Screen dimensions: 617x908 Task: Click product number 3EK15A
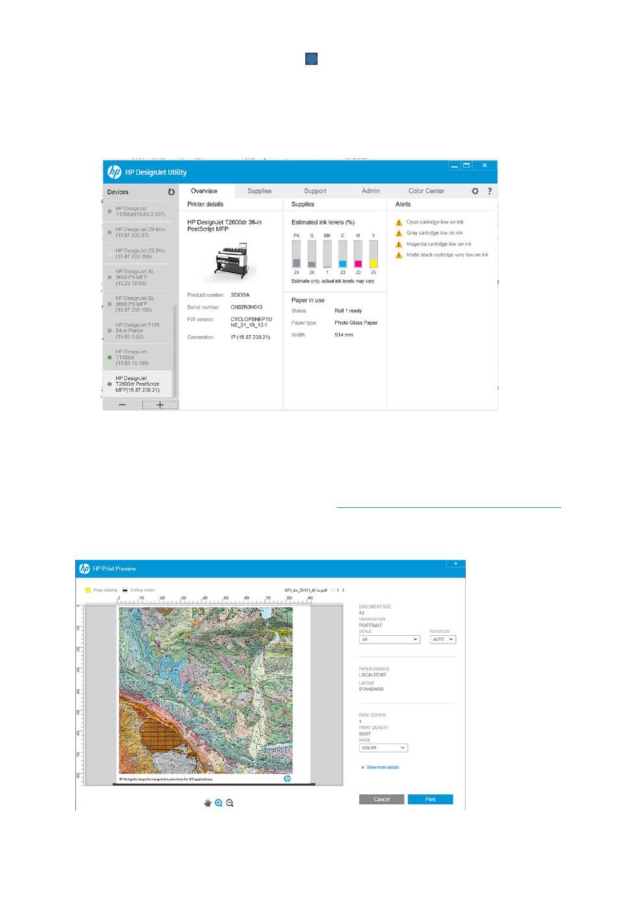pos(240,296)
